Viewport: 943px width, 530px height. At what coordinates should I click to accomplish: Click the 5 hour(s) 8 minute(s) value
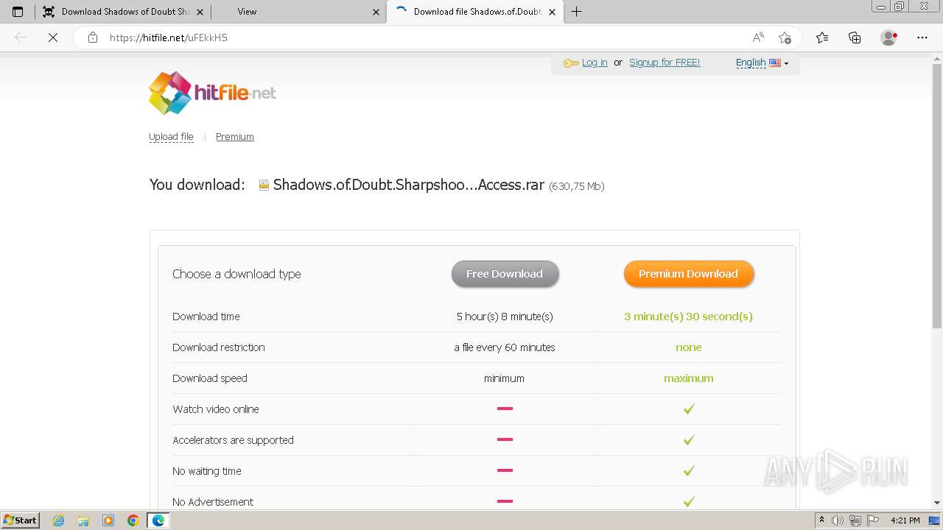coord(505,317)
